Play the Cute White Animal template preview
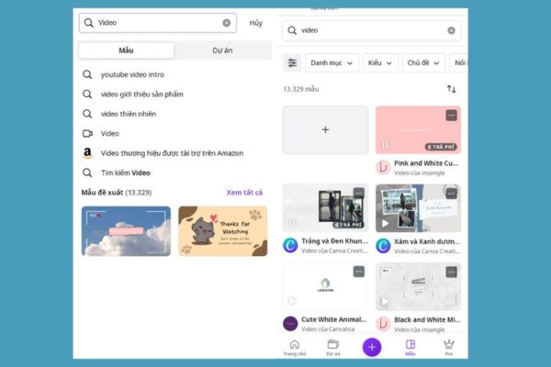This screenshot has height=367, width=551. (x=292, y=301)
